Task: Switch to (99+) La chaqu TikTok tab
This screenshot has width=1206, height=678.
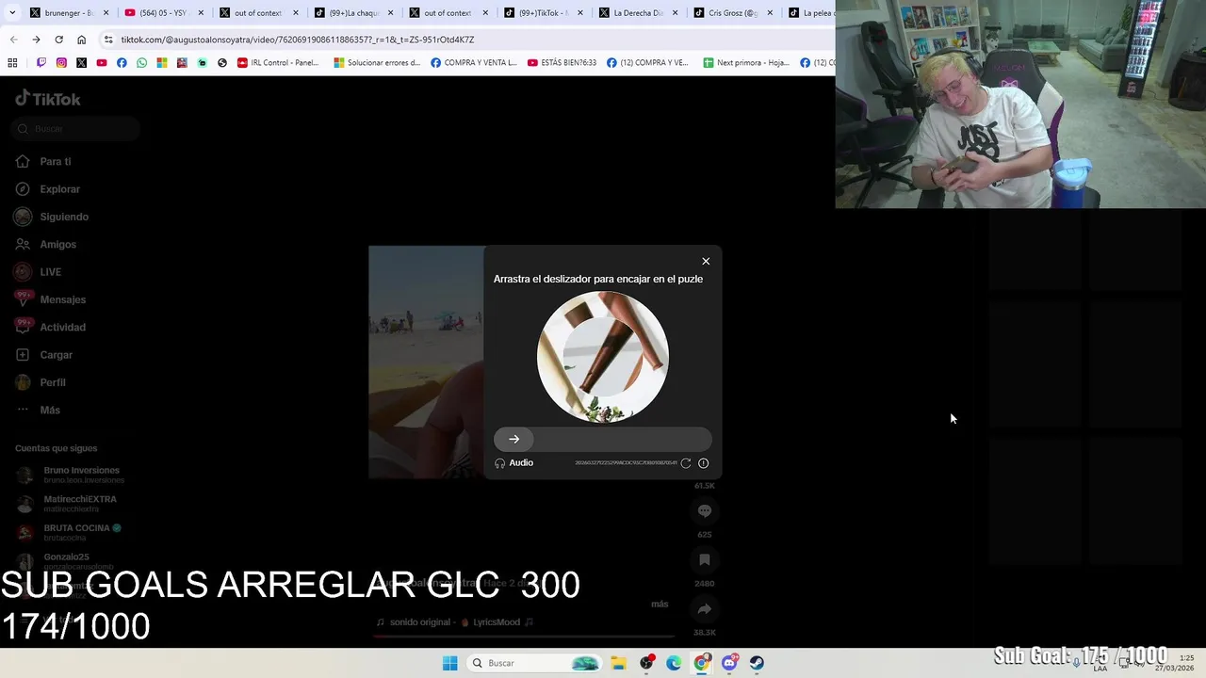Action: click(352, 13)
